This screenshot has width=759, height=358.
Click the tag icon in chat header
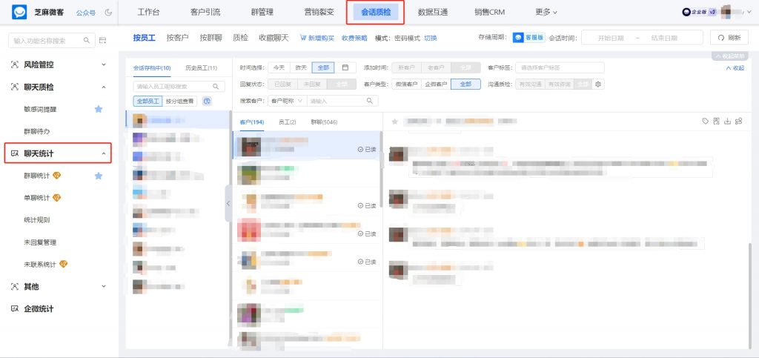[x=705, y=122]
